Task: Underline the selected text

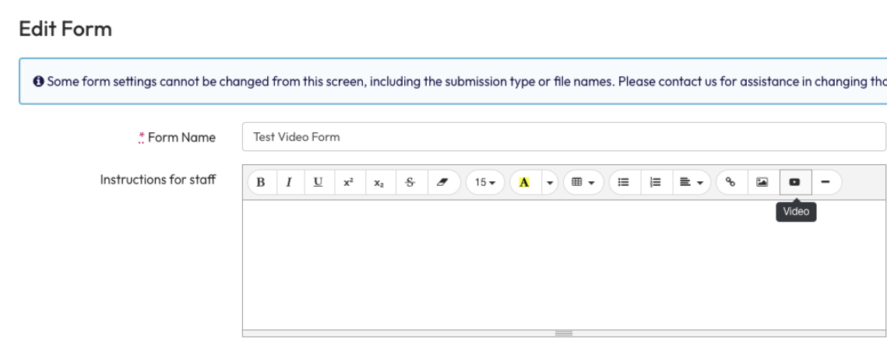Action: point(319,182)
